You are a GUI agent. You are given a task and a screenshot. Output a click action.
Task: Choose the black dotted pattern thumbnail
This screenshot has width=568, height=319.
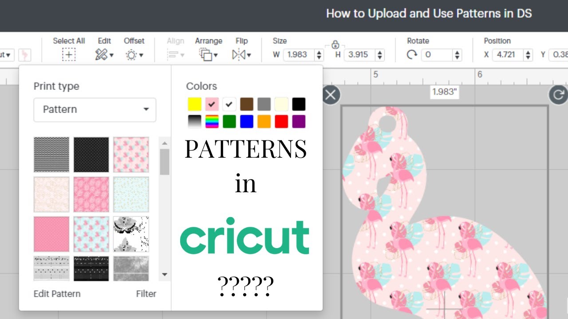click(91, 155)
